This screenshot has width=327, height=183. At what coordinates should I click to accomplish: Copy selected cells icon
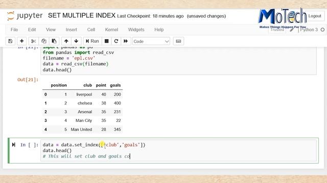tap(43, 41)
